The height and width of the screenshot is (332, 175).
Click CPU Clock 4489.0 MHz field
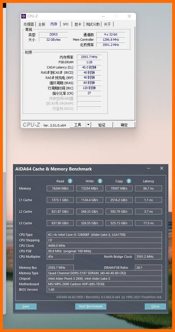pyautogui.click(x=104, y=246)
